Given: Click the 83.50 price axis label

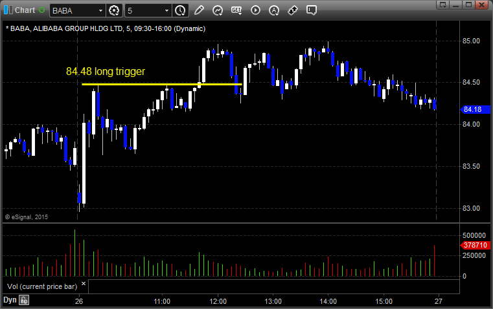Looking at the screenshot, I should point(471,166).
